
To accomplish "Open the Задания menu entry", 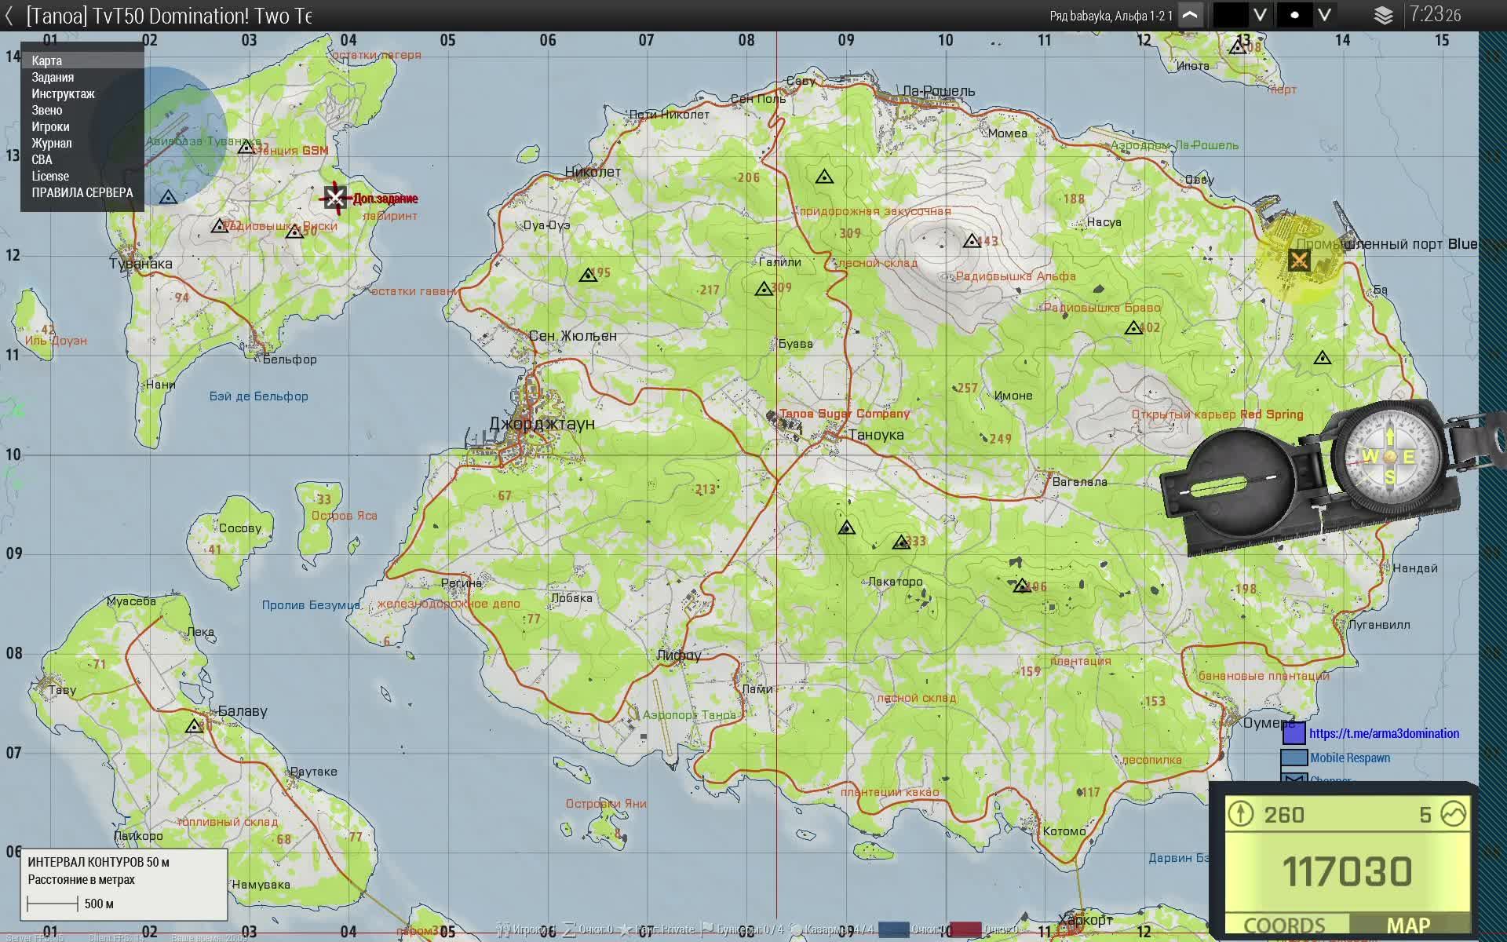I will [x=53, y=77].
